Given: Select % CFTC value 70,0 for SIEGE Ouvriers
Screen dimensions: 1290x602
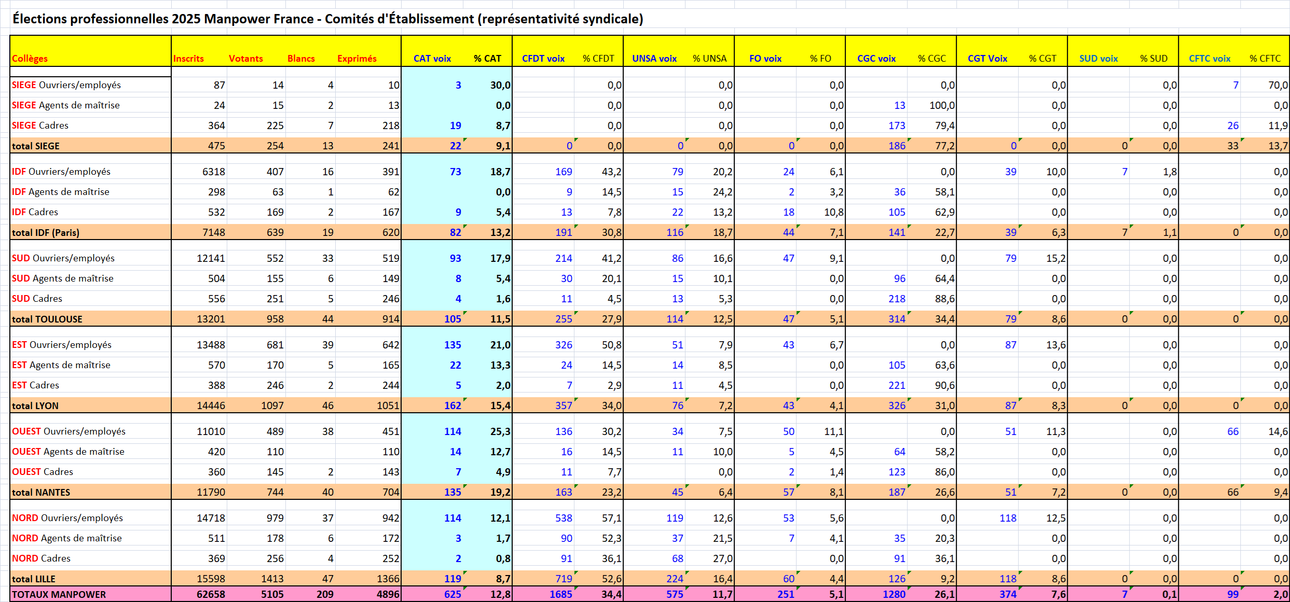Looking at the screenshot, I should (x=1278, y=85).
